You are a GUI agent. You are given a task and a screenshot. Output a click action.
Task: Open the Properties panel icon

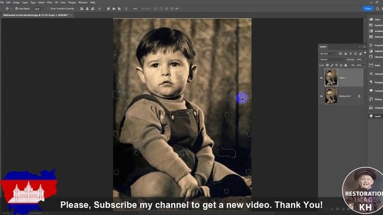[x=371, y=45]
